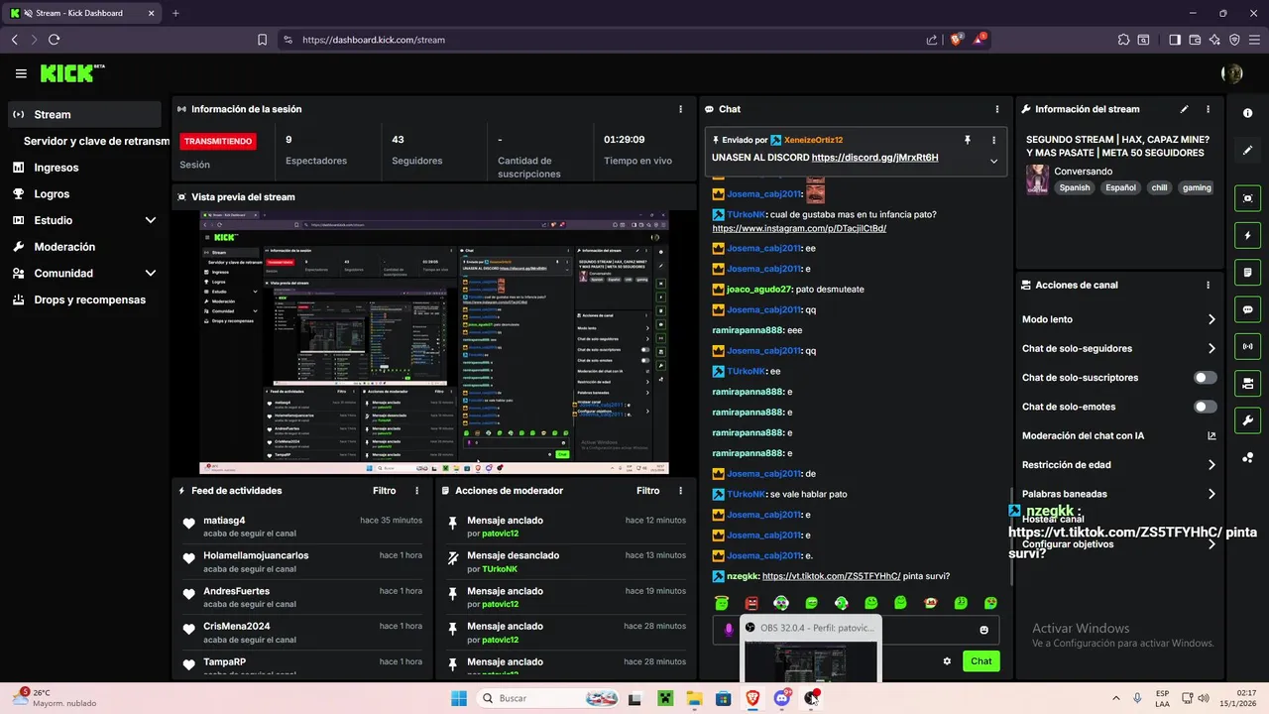Viewport: 1269px width, 714px height.
Task: Open the emoji picker in chat input
Action: pos(983,630)
